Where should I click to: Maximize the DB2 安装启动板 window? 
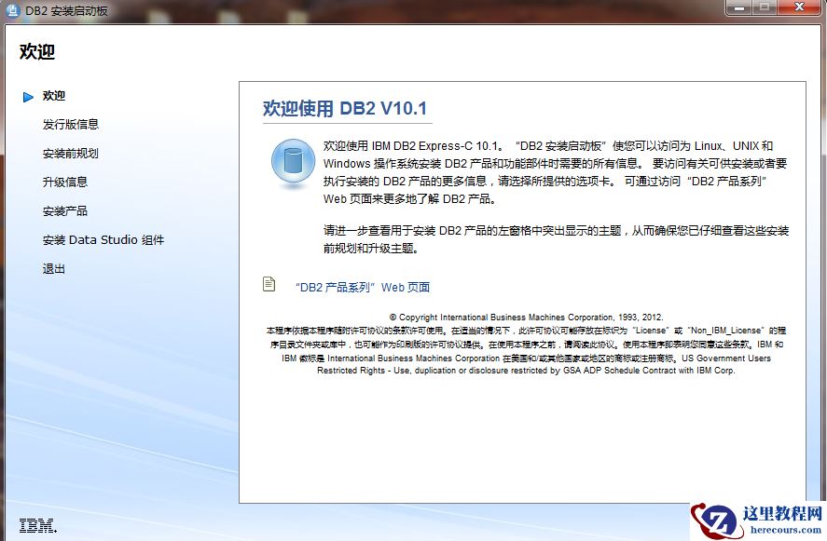(764, 7)
